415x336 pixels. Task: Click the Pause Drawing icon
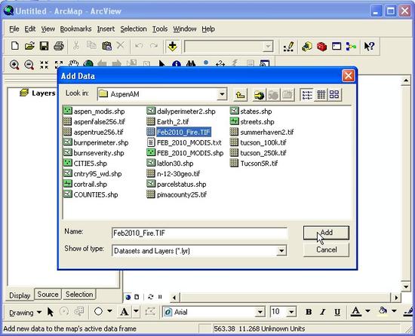coord(160,297)
